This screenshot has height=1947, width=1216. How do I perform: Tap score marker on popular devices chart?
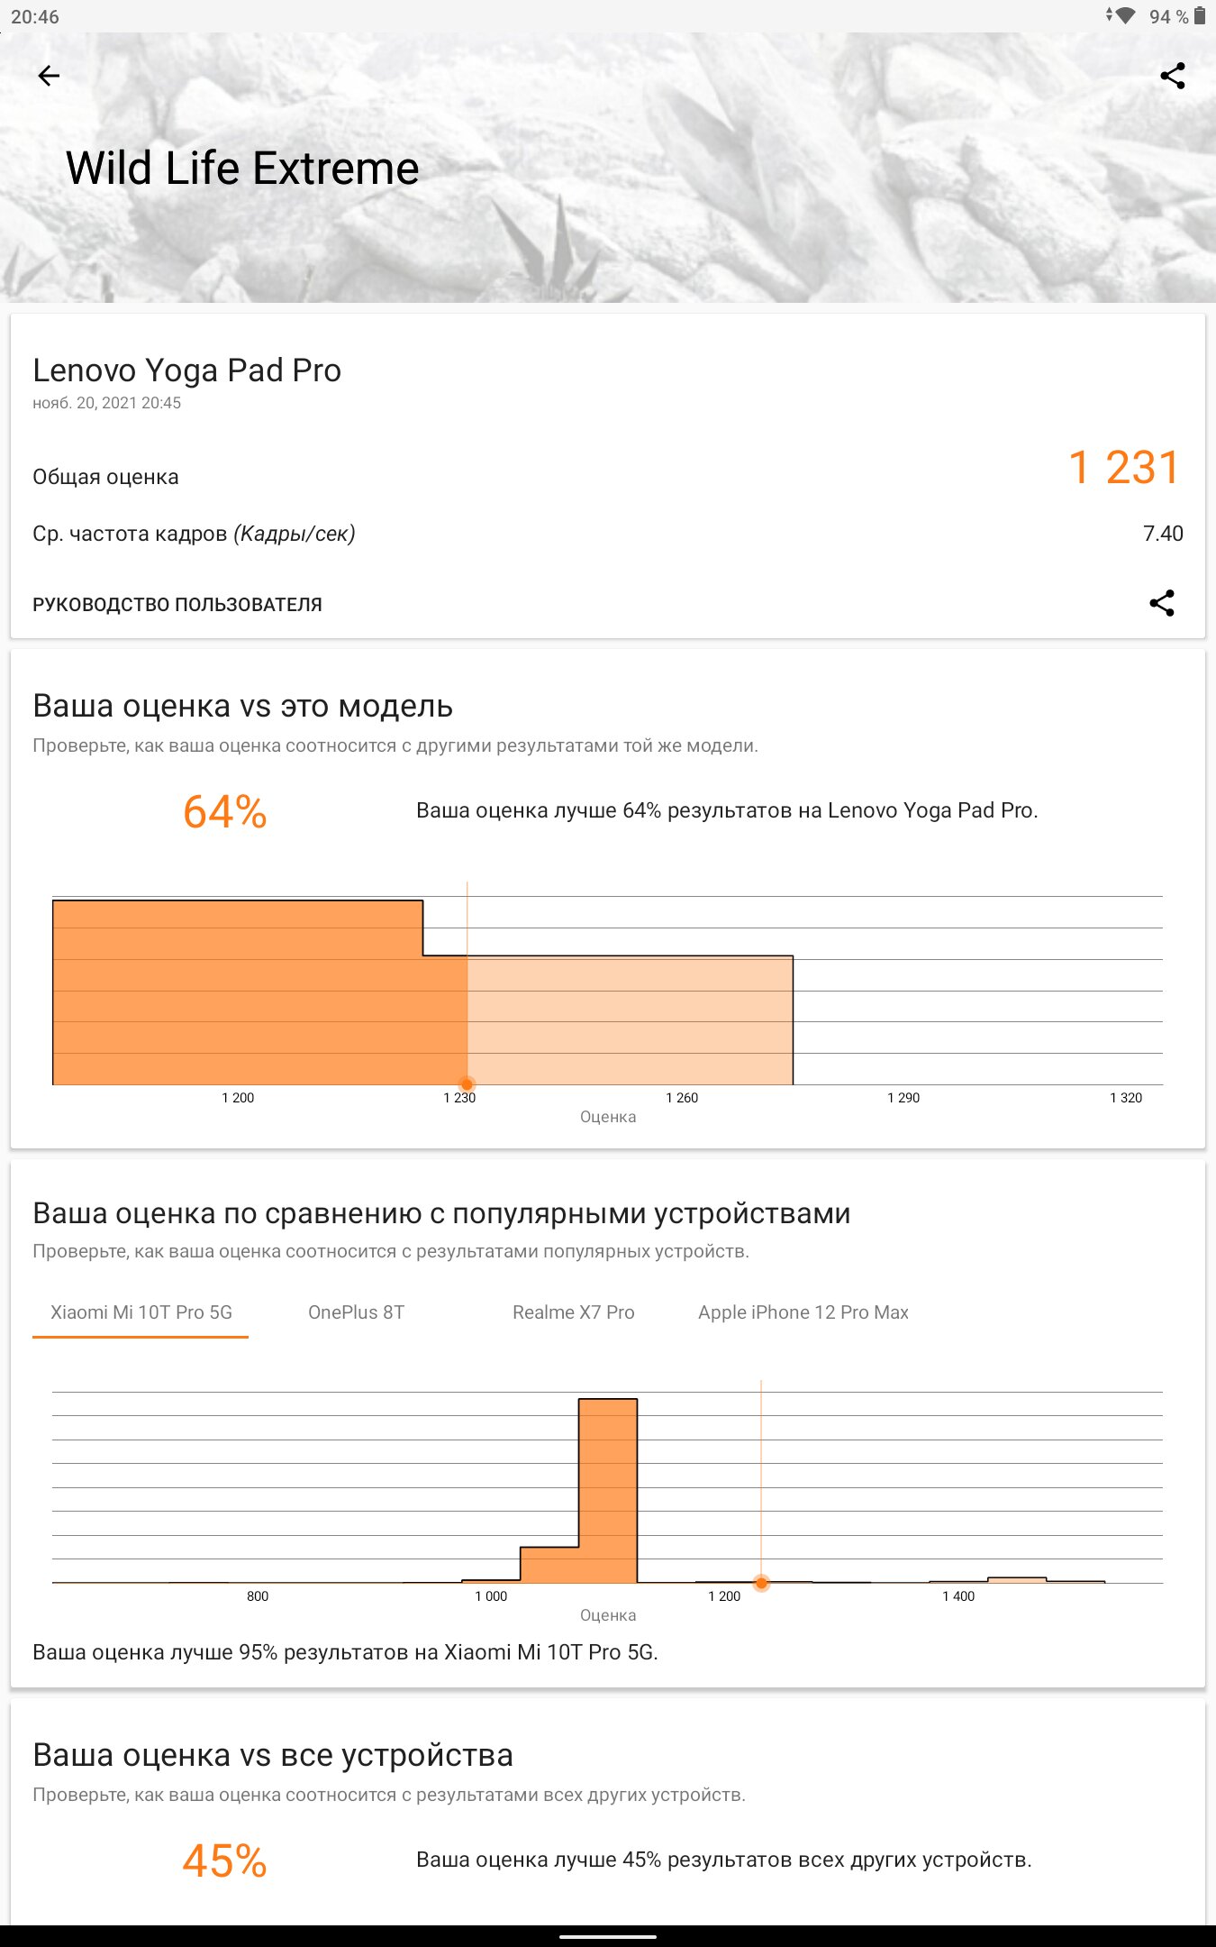[x=761, y=1583]
